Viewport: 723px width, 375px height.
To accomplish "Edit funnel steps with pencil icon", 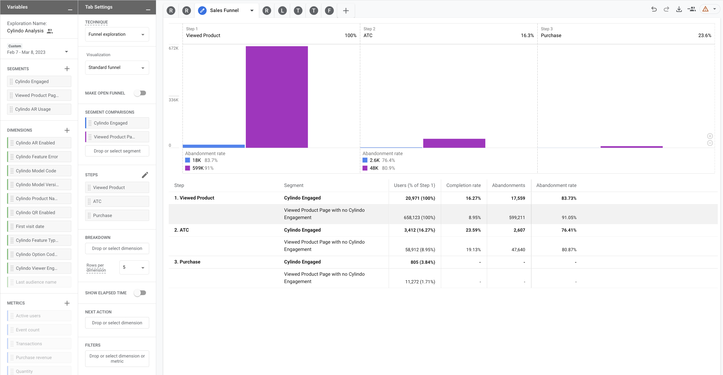I will coord(145,175).
